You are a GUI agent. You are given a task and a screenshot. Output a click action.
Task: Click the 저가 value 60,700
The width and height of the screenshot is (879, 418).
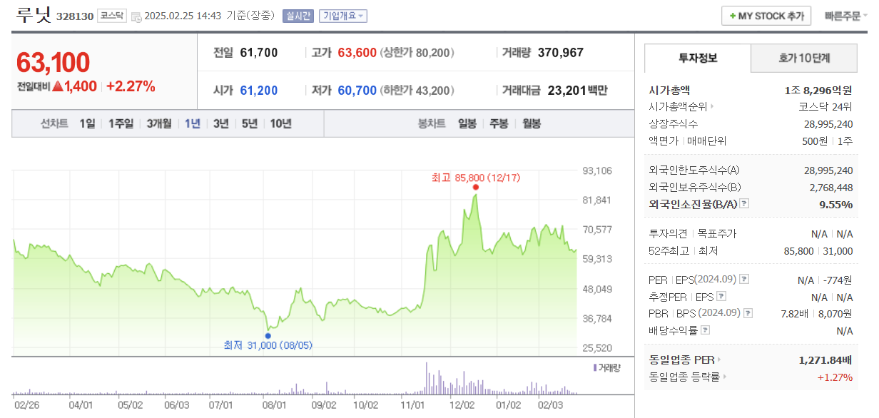[357, 90]
